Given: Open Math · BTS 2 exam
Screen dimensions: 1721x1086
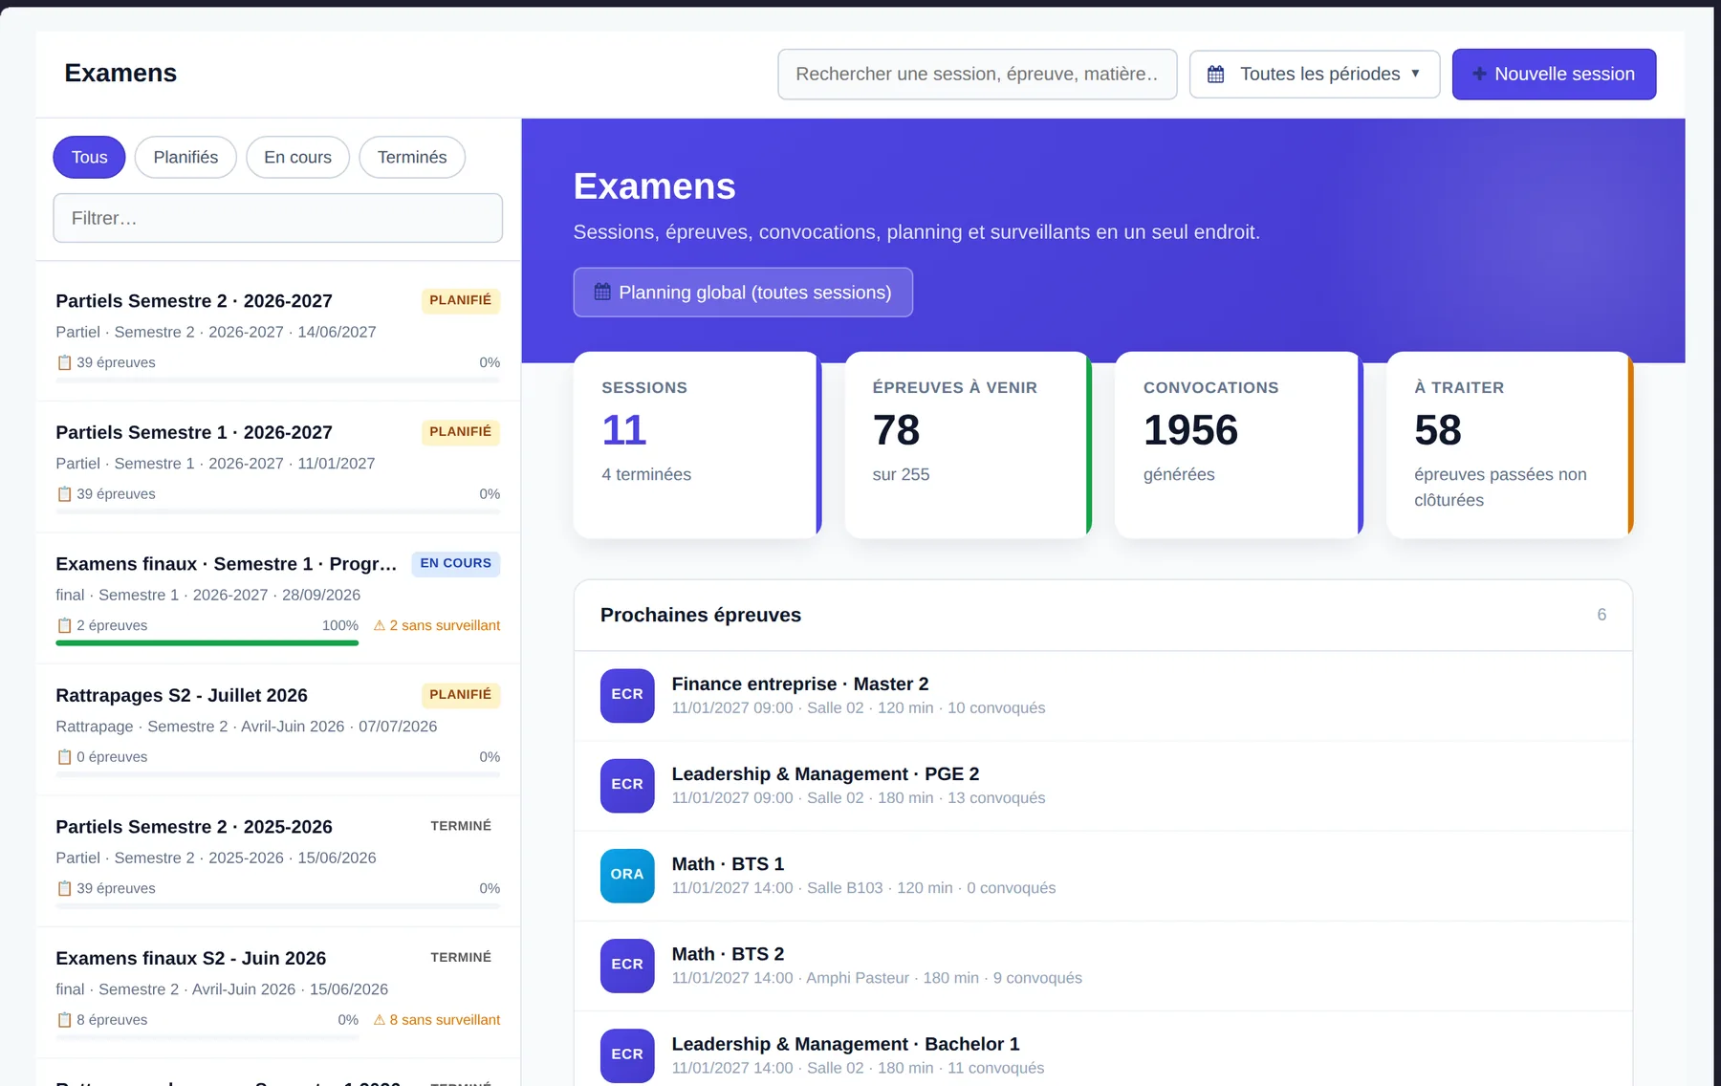Looking at the screenshot, I should (x=1102, y=966).
